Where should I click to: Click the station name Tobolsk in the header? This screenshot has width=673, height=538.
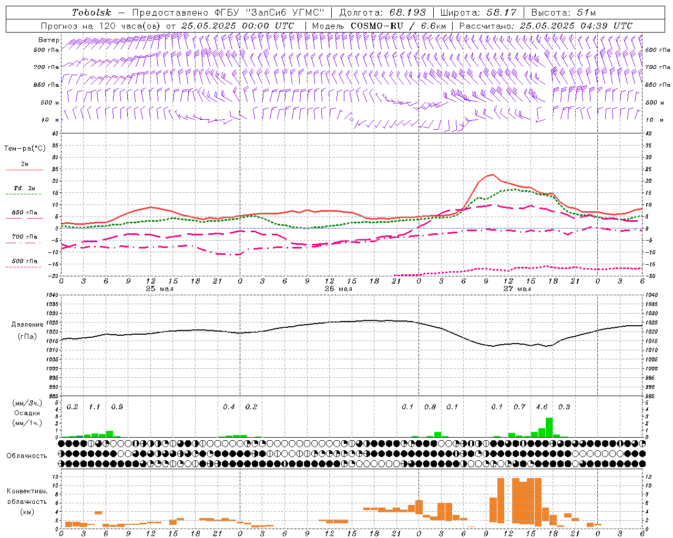pyautogui.click(x=92, y=13)
